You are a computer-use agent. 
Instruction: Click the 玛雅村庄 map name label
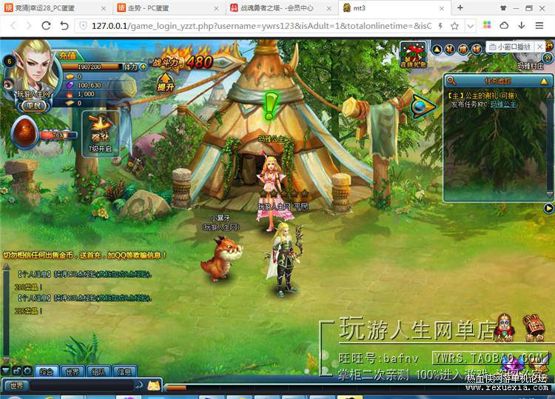[x=530, y=66]
